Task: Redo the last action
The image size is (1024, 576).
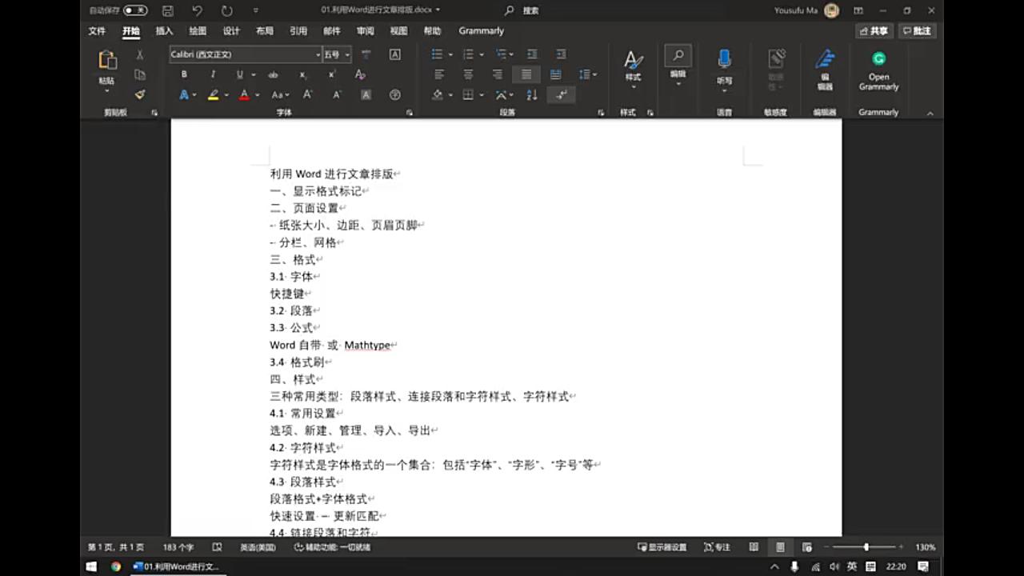Action: [227, 10]
